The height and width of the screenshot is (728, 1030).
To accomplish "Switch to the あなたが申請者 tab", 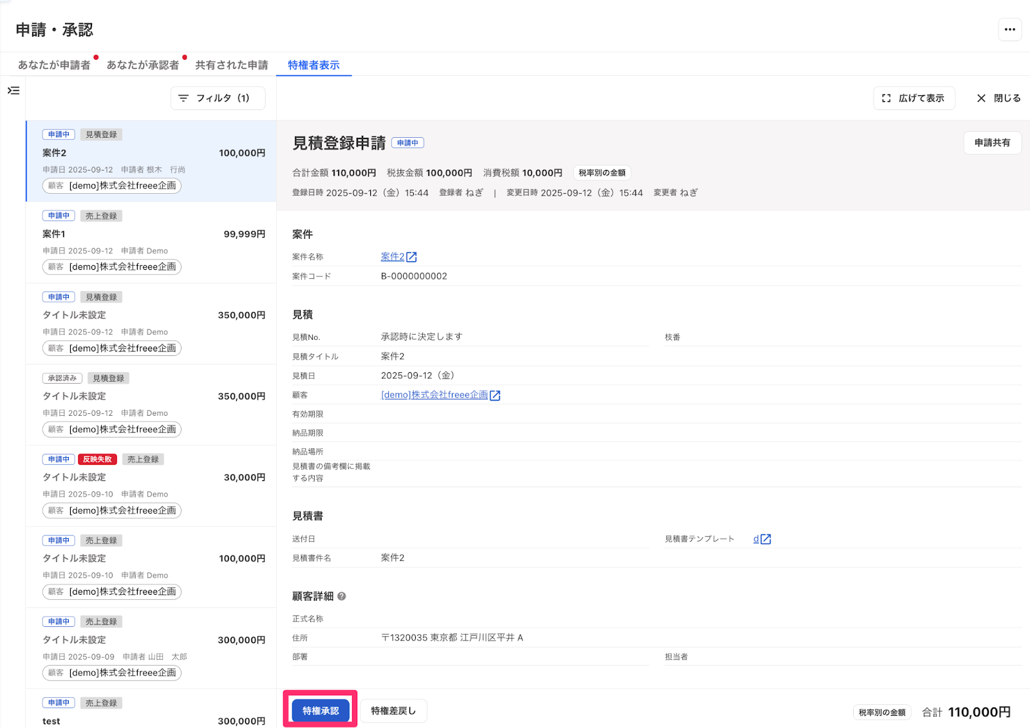I will [55, 64].
